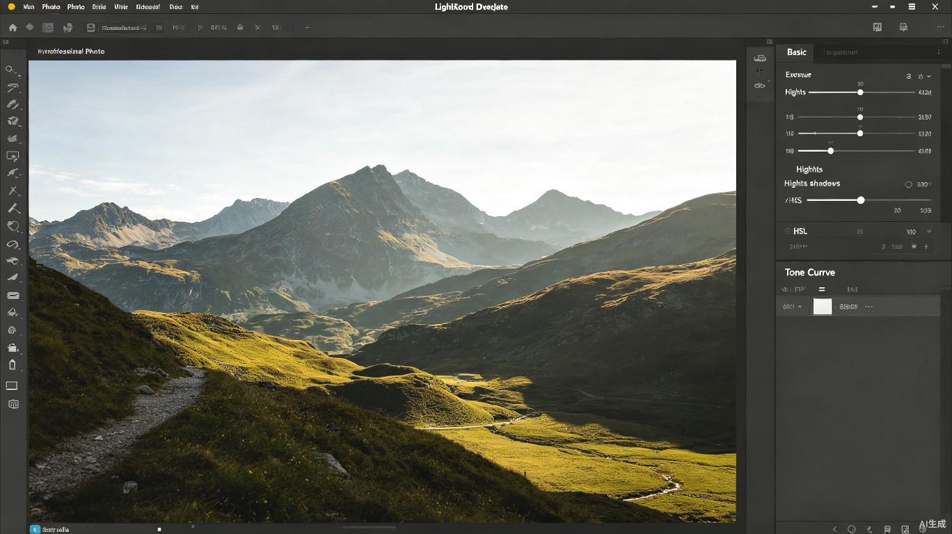
Task: Click the round globe icon in left toolbar
Action: tap(12, 330)
